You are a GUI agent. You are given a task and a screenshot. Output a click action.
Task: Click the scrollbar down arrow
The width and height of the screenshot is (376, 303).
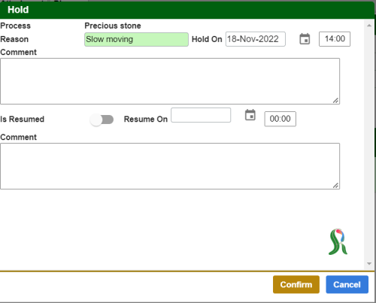pyautogui.click(x=369, y=263)
